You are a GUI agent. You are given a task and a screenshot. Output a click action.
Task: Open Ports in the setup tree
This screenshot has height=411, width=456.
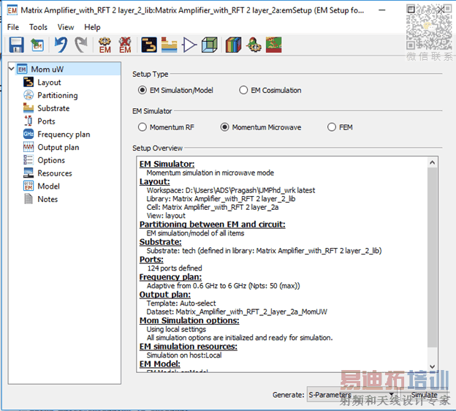(46, 121)
